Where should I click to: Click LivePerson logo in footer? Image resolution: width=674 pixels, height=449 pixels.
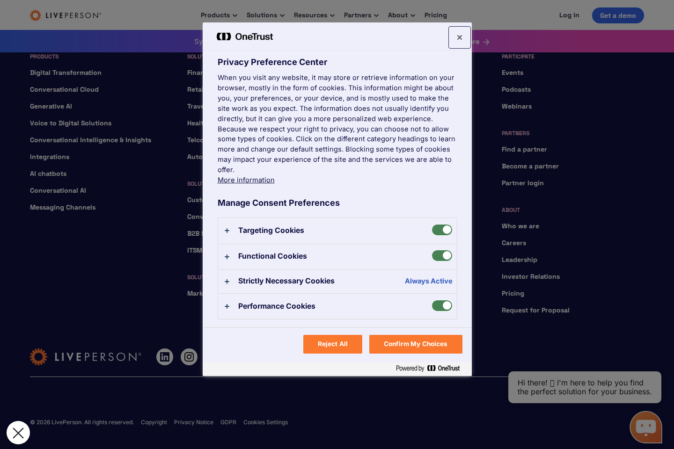(86, 357)
